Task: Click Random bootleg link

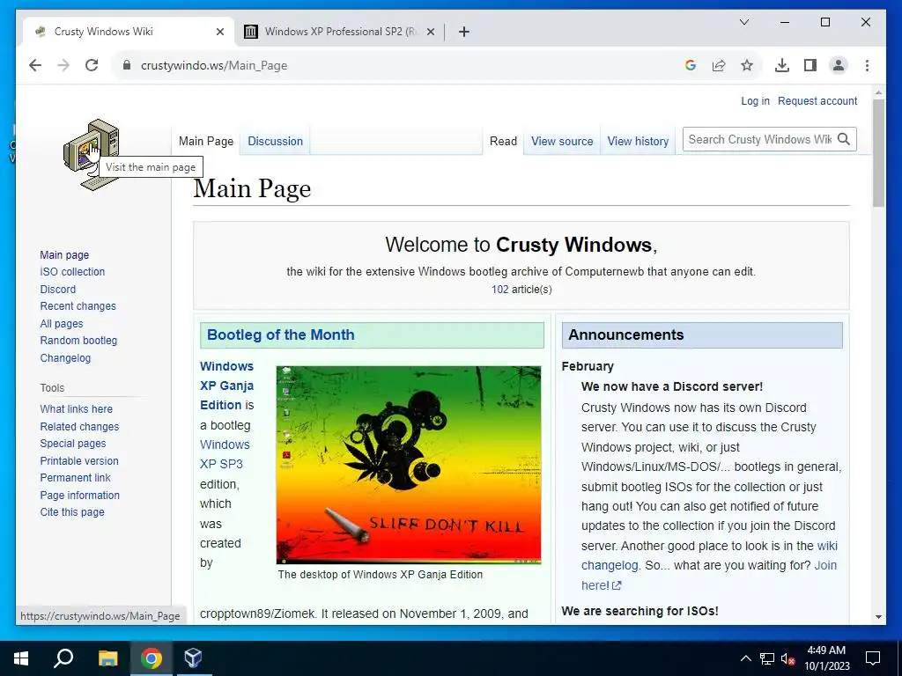Action: (78, 341)
